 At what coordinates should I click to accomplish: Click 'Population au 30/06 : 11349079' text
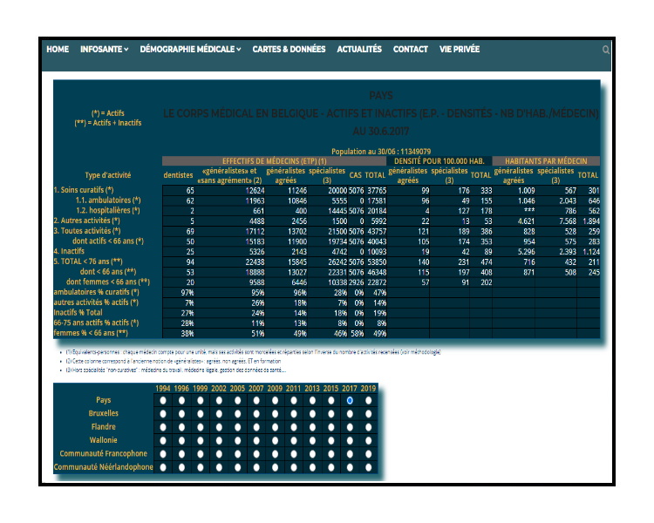coord(381,152)
